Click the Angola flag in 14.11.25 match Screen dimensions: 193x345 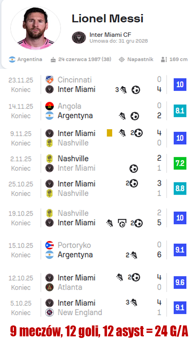(x=49, y=106)
